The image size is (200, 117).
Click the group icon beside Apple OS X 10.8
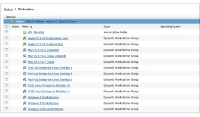coord(25,38)
